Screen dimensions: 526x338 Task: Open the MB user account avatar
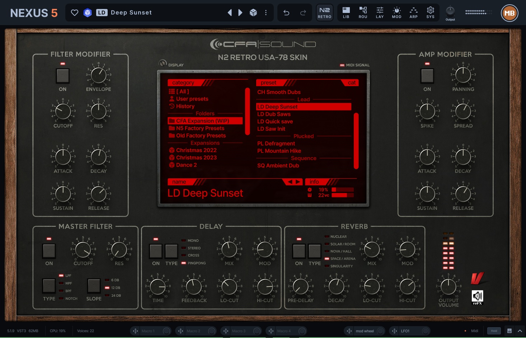click(x=509, y=13)
